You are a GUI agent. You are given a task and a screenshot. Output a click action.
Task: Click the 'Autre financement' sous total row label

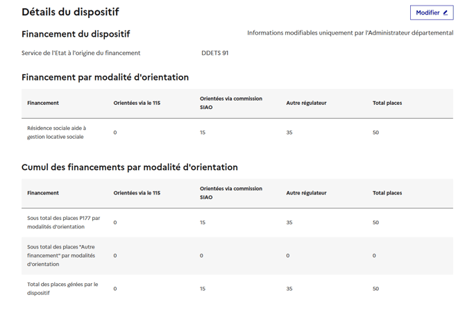click(x=61, y=255)
